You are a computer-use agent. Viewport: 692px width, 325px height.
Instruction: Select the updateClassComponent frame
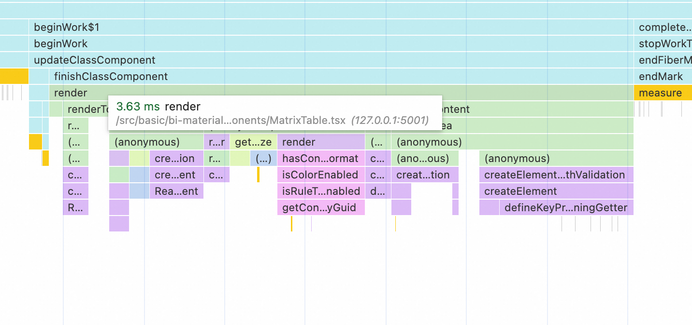[331, 60]
